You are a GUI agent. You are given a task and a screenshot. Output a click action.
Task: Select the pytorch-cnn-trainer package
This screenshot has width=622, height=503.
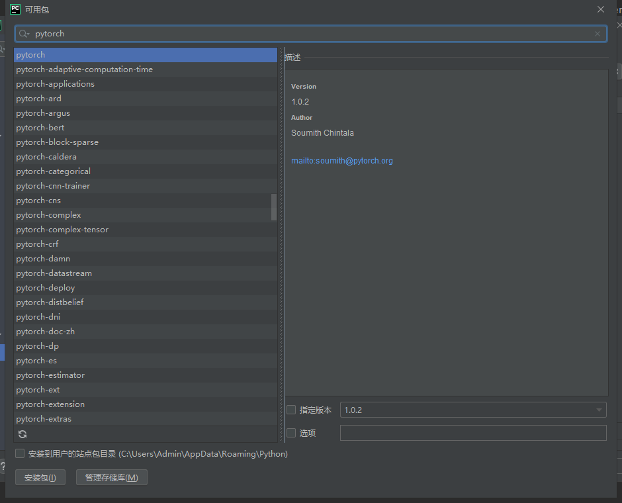click(x=145, y=186)
